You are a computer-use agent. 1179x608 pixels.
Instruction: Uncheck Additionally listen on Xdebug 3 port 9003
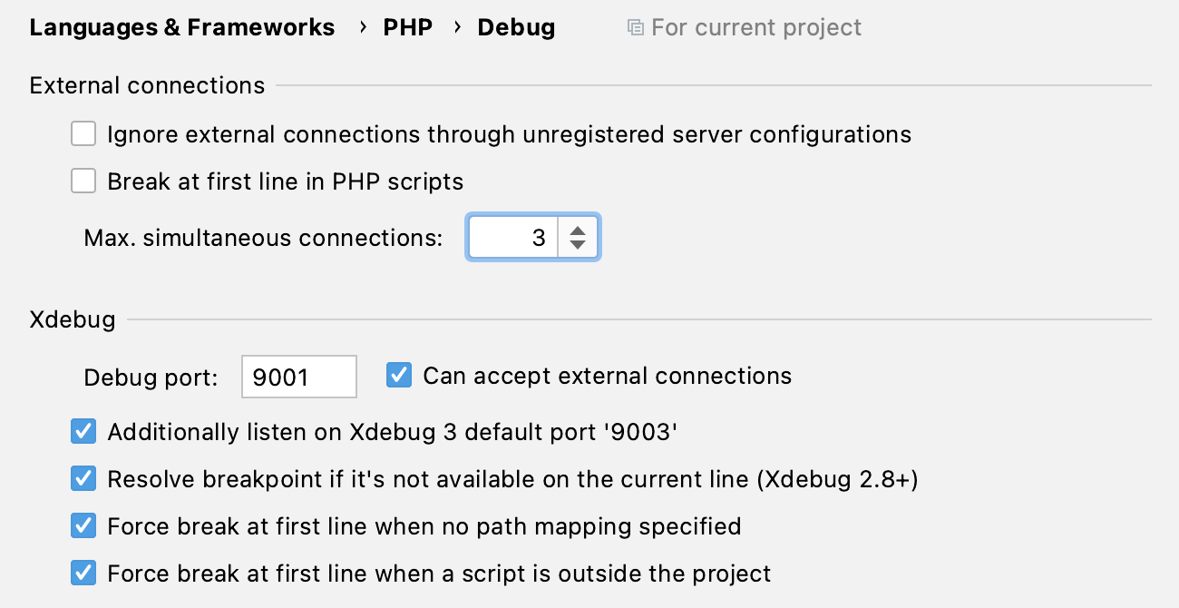coord(83,431)
